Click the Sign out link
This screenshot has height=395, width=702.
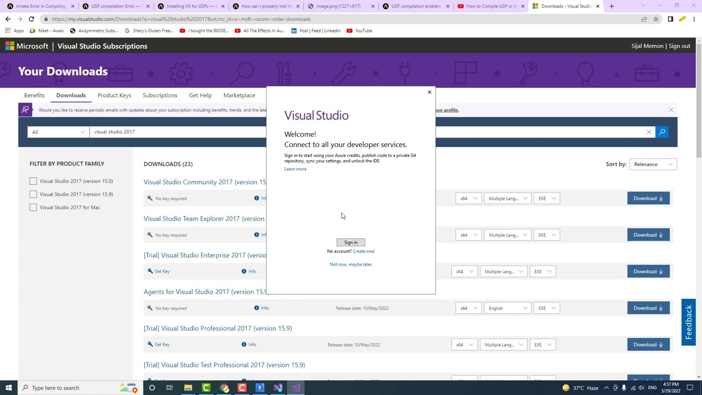[679, 46]
